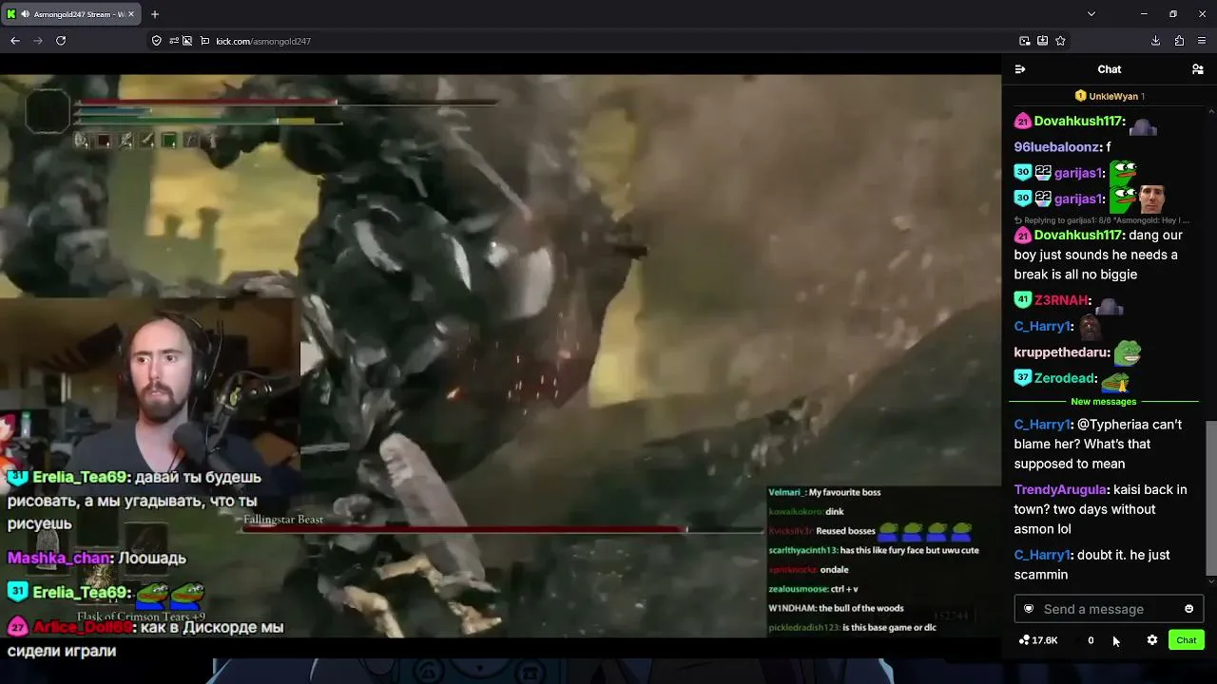1217x684 pixels.
Task: Open the browser extensions puzzle icon
Action: tap(1179, 41)
